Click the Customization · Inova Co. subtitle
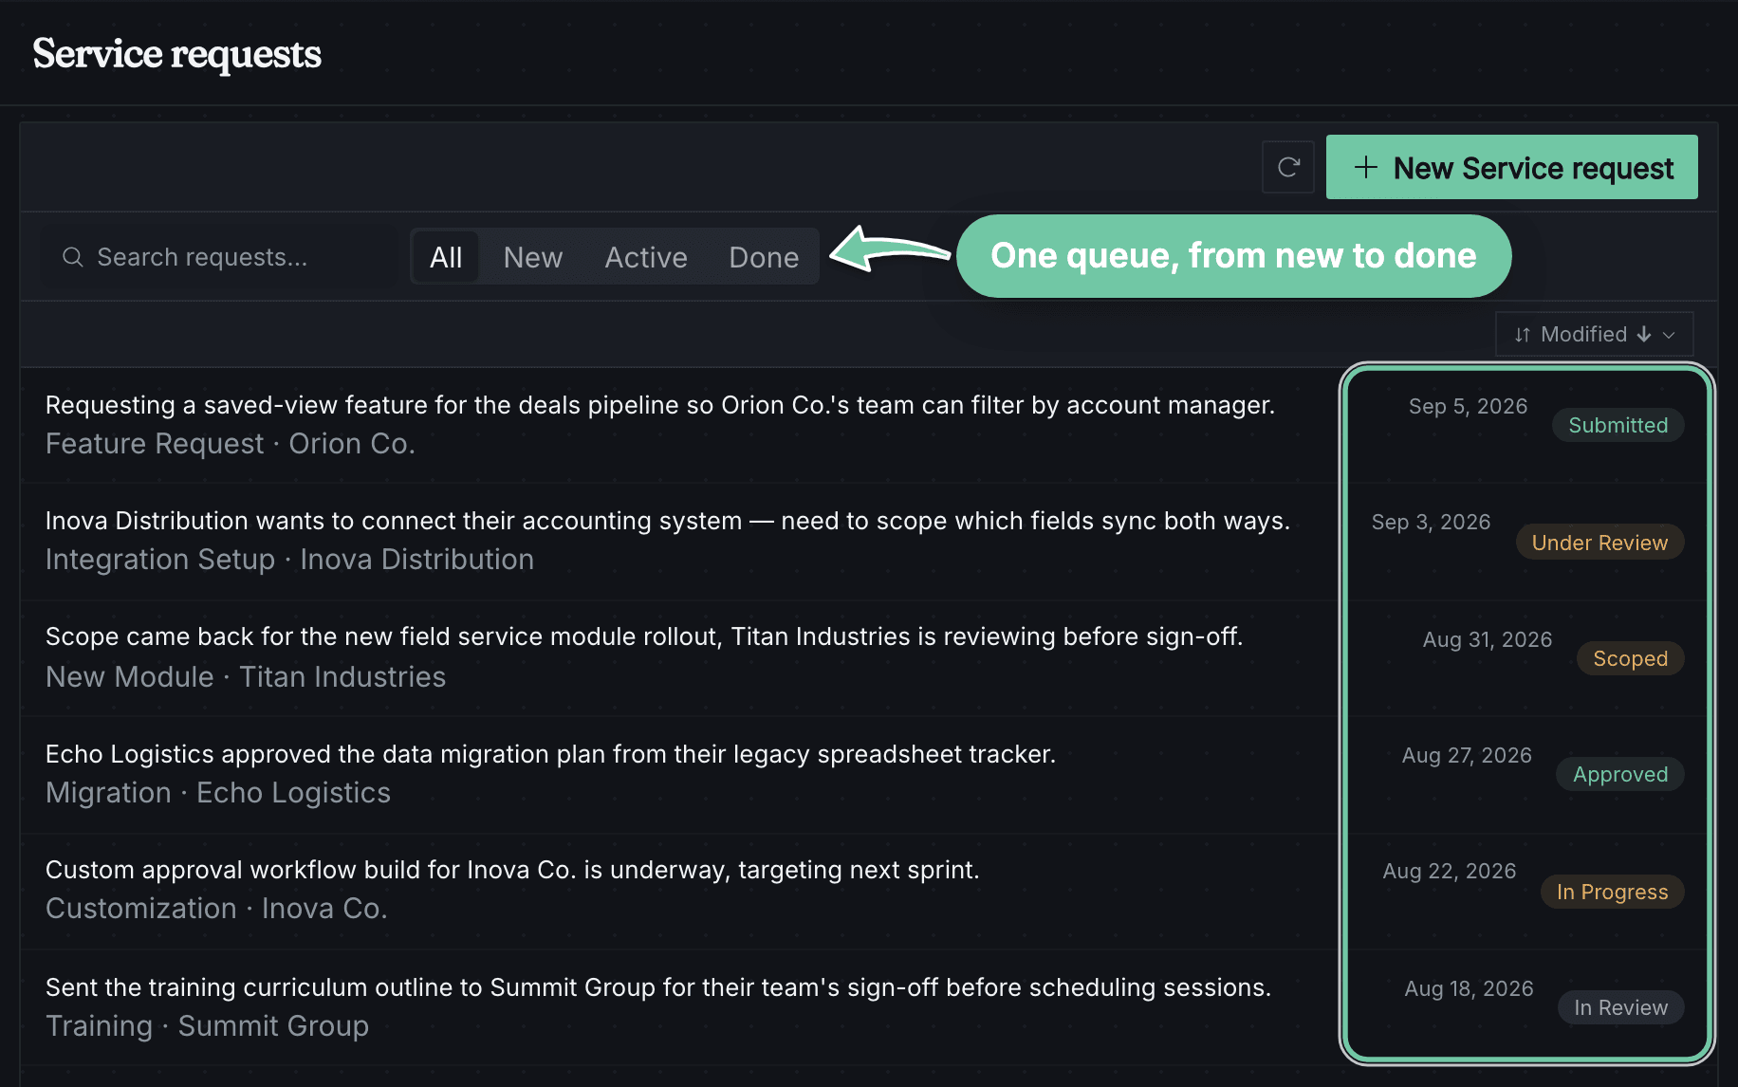 (x=216, y=909)
